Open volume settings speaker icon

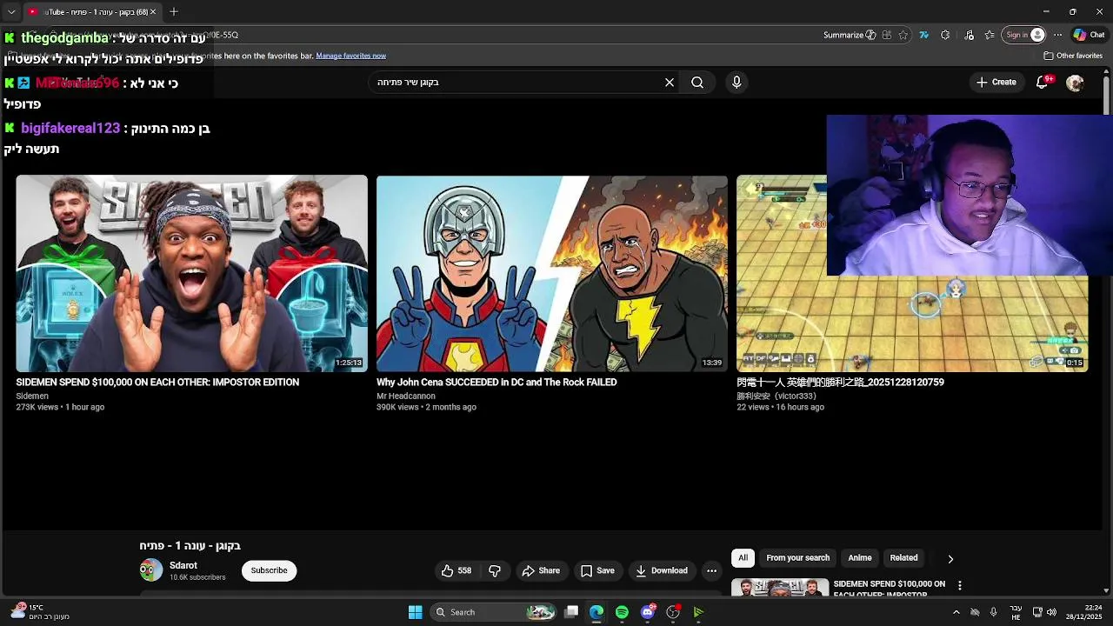click(1051, 612)
